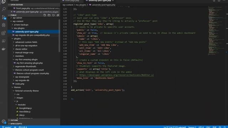Click the mu-plugins breadcrumb segment
228x128 pixels.
coord(81,5)
